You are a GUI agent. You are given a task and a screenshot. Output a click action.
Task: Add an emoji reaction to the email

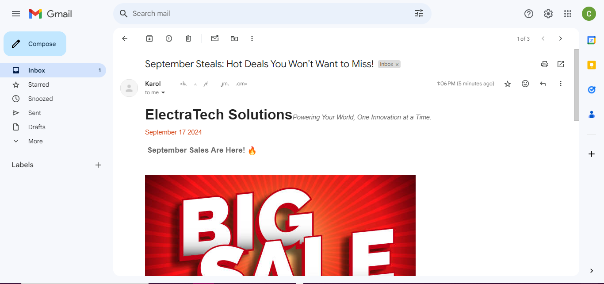(525, 84)
